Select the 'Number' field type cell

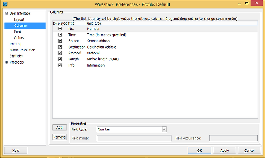point(93,29)
